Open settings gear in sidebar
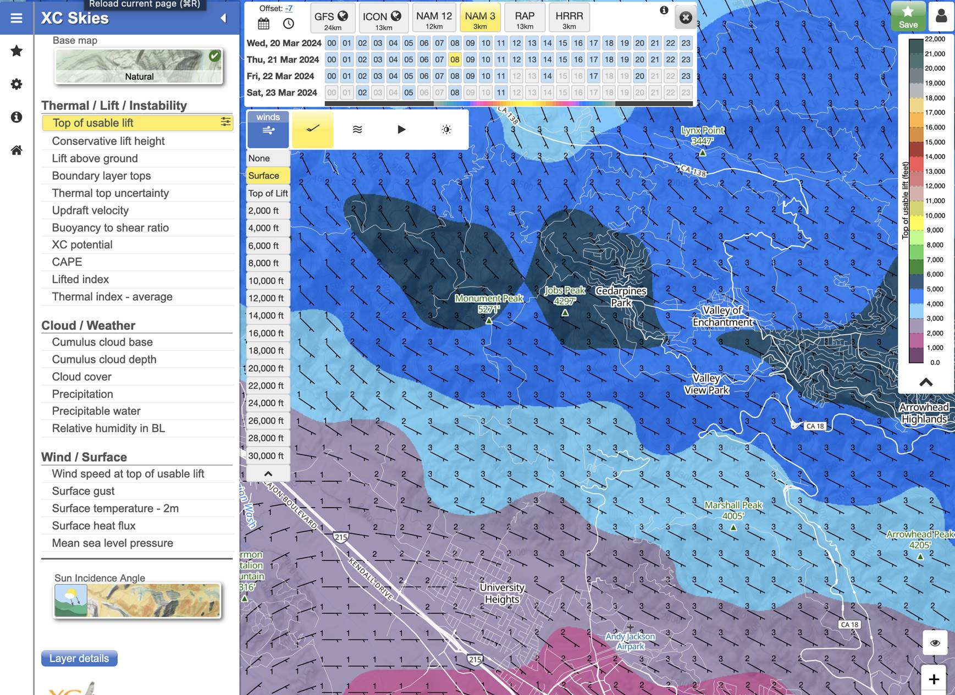 tap(16, 84)
